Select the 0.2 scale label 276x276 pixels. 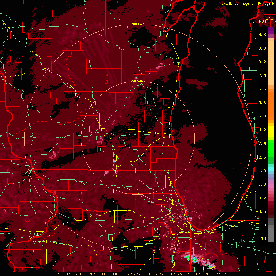(x=262, y=198)
